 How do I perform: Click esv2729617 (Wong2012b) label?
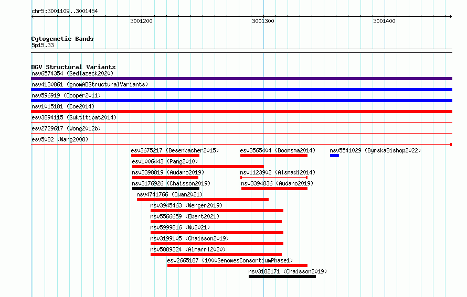tap(66, 128)
